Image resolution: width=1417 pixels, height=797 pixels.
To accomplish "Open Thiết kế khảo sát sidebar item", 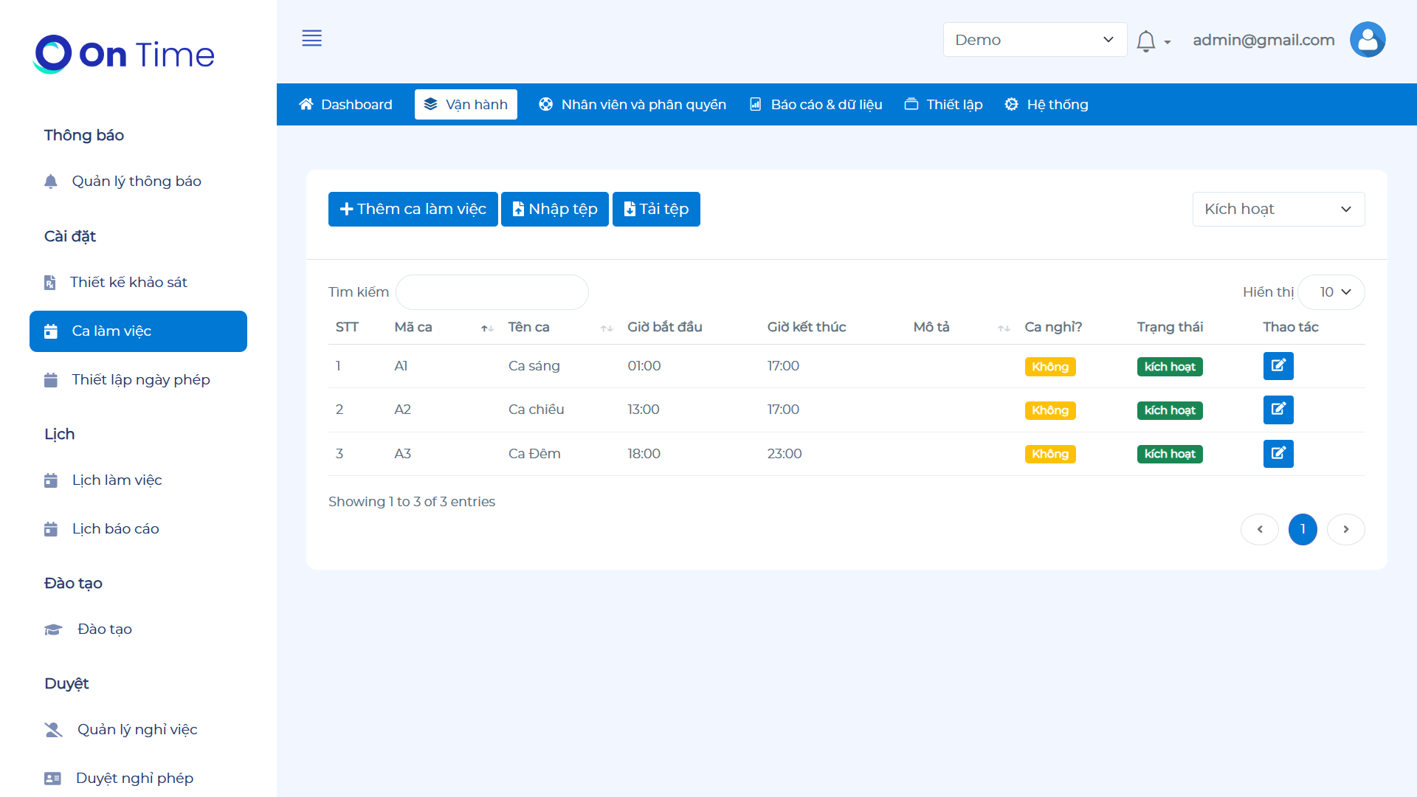I will coord(128,283).
